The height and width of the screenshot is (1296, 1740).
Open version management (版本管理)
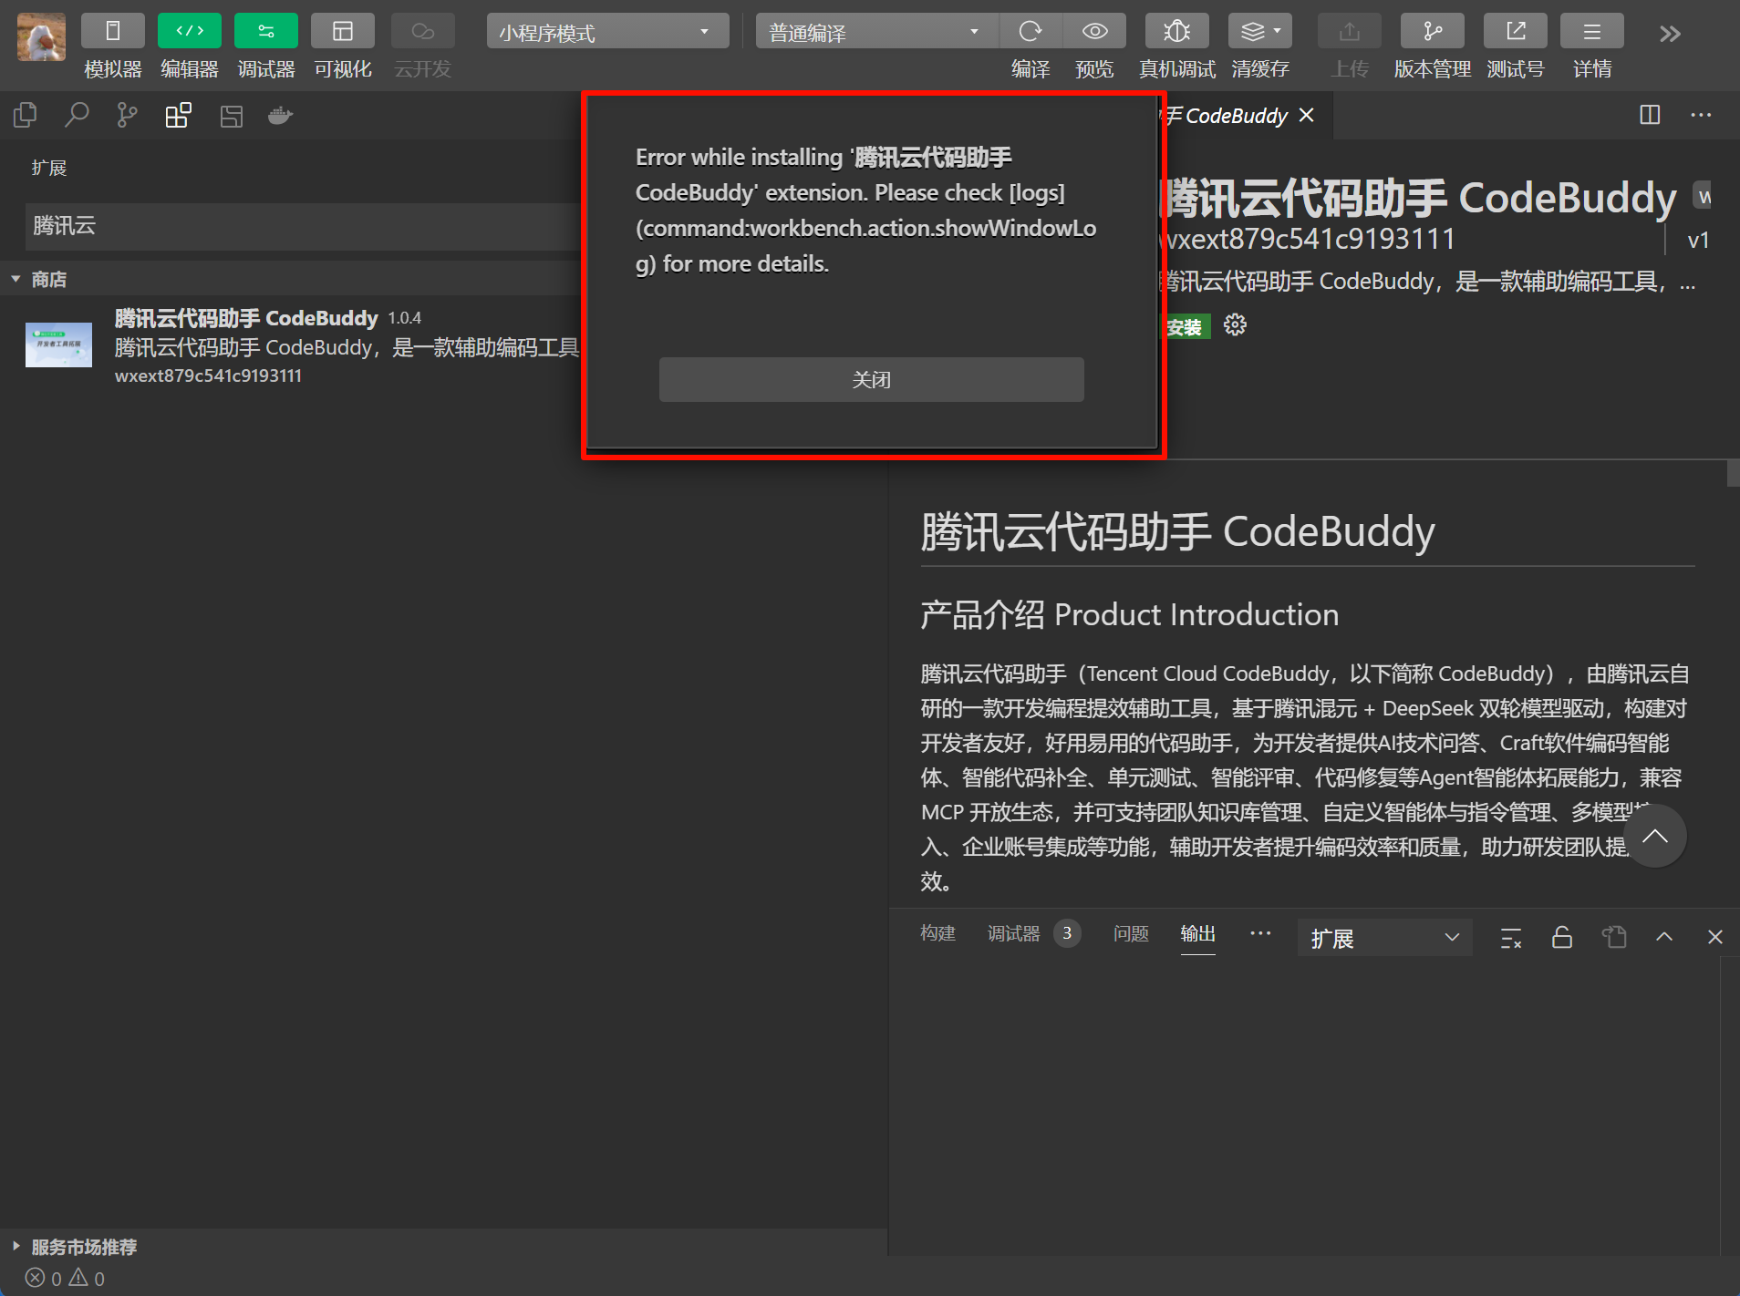(x=1432, y=32)
